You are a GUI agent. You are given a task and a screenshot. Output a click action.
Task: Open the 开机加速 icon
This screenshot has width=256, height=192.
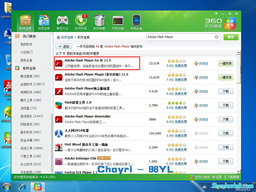[118, 22]
